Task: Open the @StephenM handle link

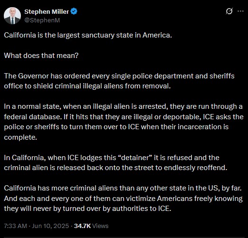Action: pyautogui.click(x=42, y=20)
